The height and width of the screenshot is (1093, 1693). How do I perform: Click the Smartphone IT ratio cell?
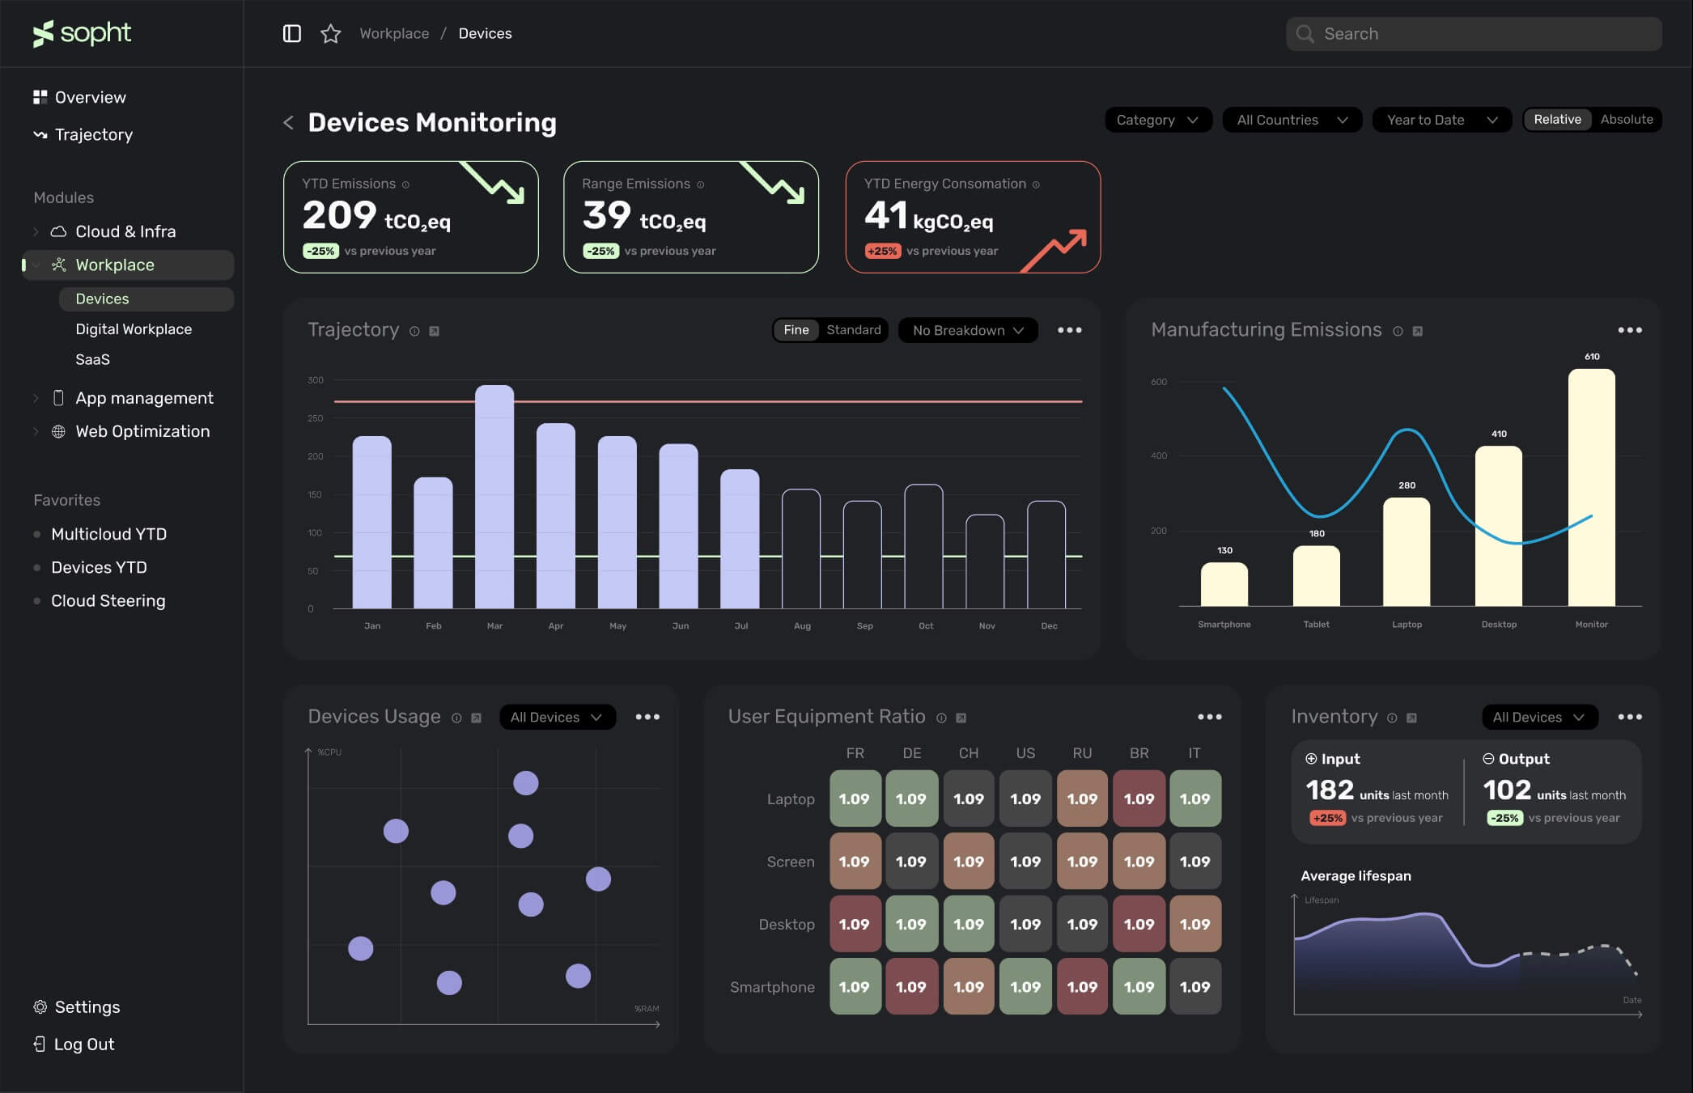[x=1194, y=987]
